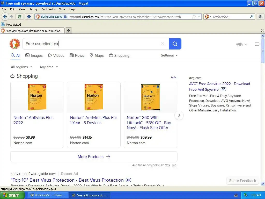Click the system tray network icon

246,195
